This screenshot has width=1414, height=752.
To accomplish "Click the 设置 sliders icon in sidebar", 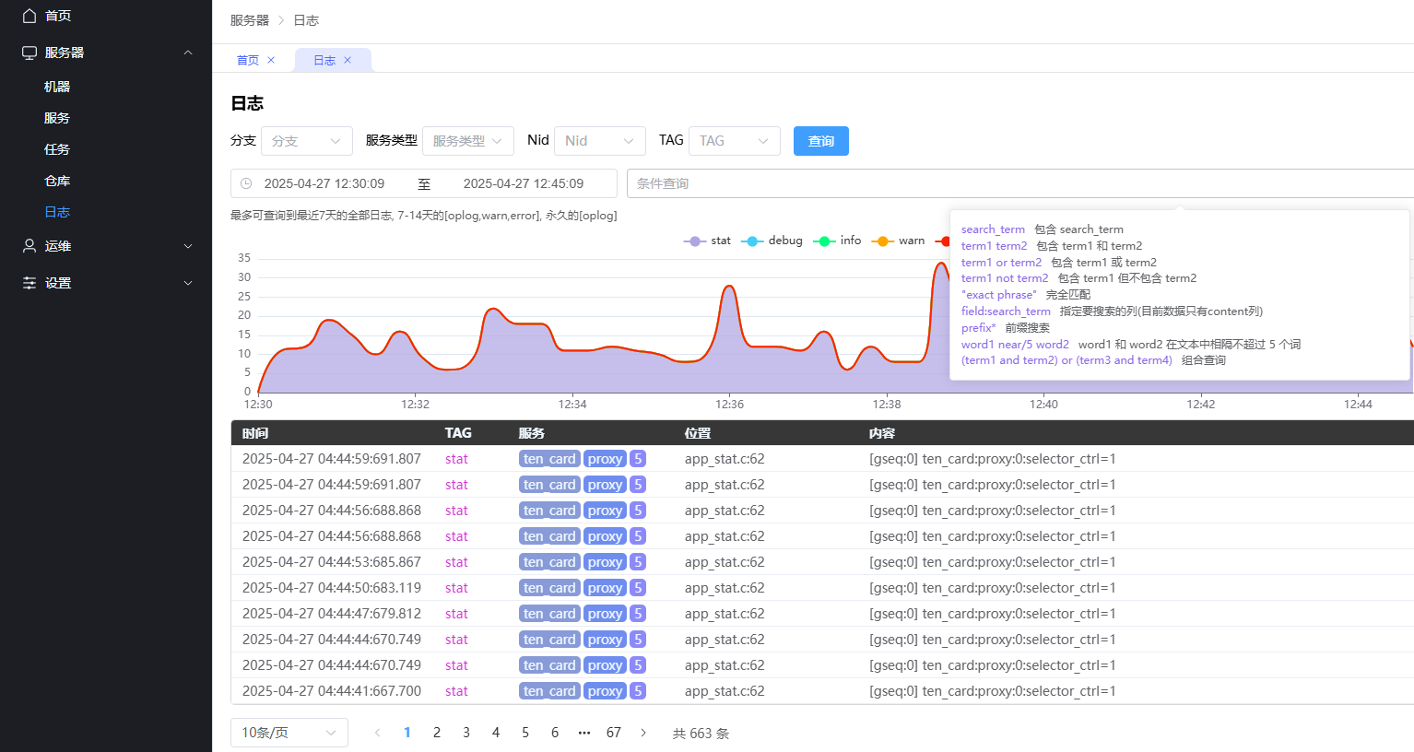I will click(x=29, y=283).
